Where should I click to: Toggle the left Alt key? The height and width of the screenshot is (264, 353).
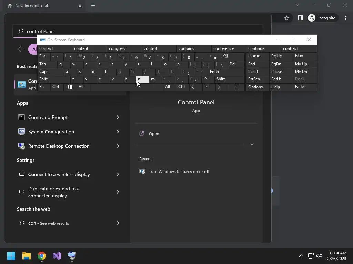83,87
